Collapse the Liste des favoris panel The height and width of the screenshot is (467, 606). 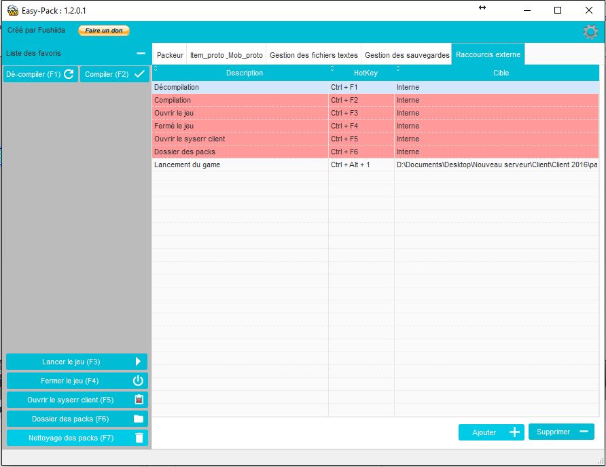[141, 53]
